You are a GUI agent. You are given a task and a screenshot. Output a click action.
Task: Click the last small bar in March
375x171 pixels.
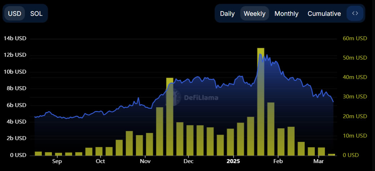pyautogui.click(x=331, y=154)
